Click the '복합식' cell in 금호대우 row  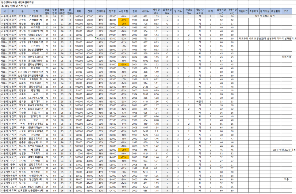(x=200, y=101)
